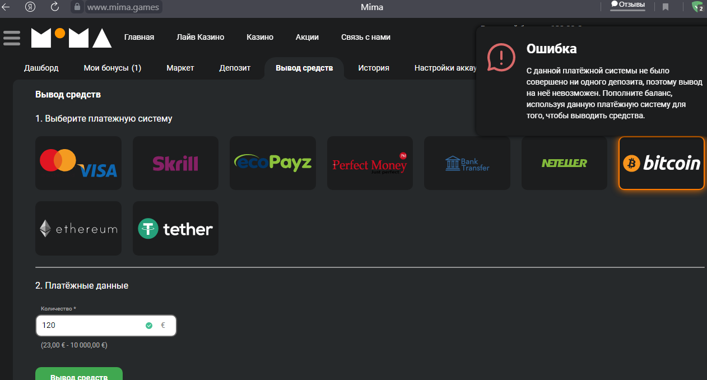Image resolution: width=707 pixels, height=380 pixels.
Task: Click the Yandex browser Я icon
Action: coord(31,7)
